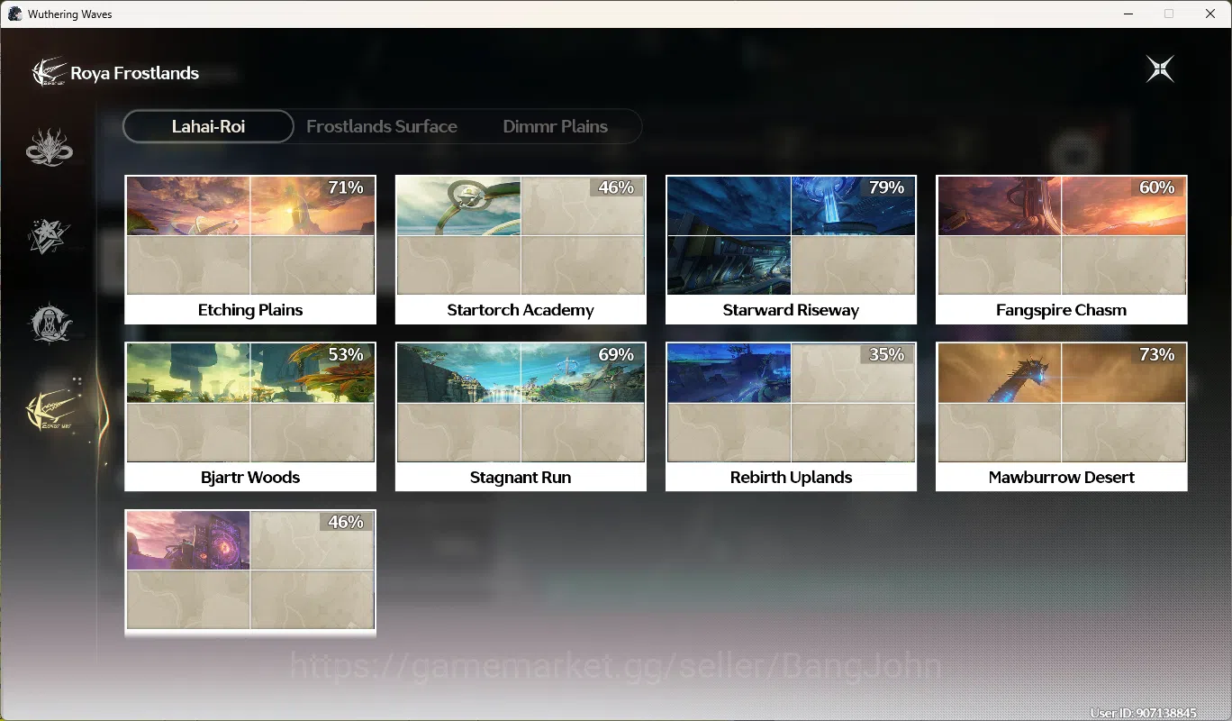The width and height of the screenshot is (1232, 721).
Task: Click the Wuthering Waves title bar icon
Action: click(14, 14)
